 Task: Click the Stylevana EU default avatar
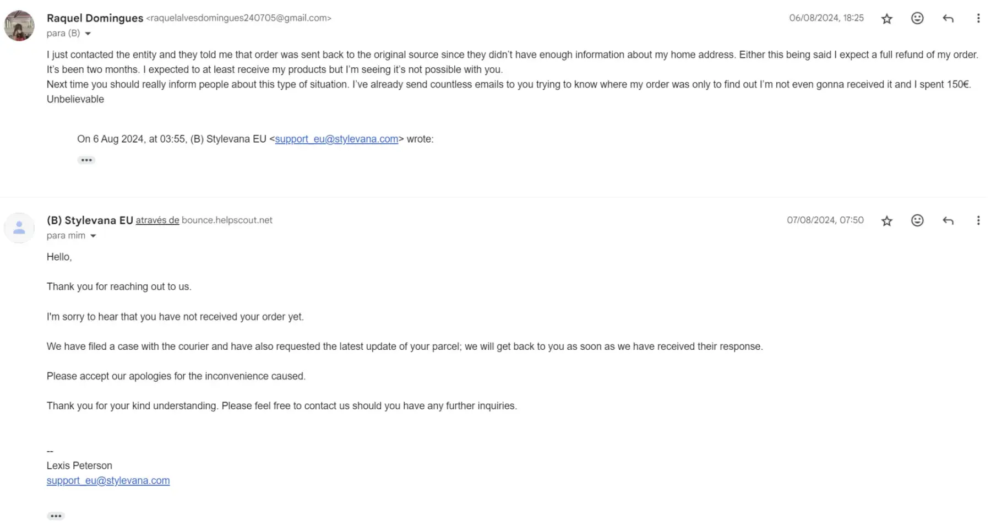19,228
